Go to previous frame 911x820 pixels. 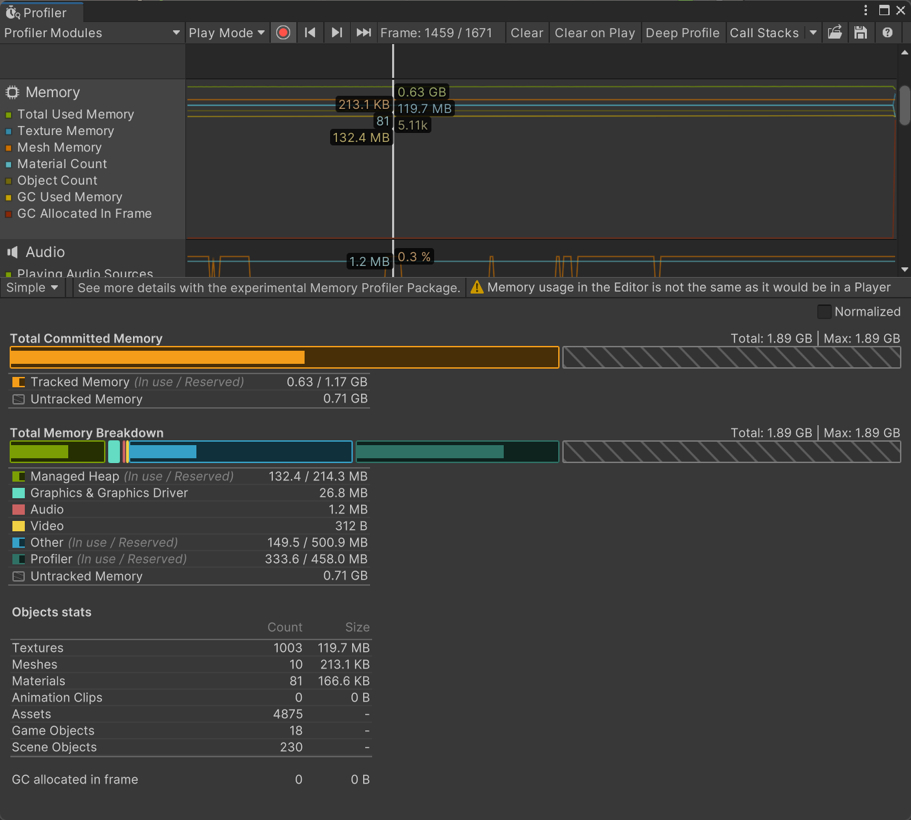click(x=310, y=32)
